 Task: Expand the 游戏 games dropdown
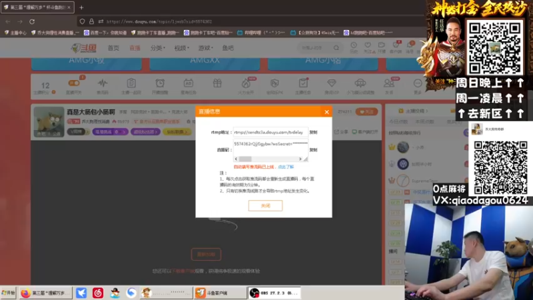205,48
